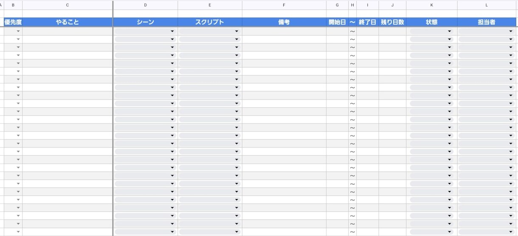Click the 開始日 header cell

pyautogui.click(x=338, y=22)
